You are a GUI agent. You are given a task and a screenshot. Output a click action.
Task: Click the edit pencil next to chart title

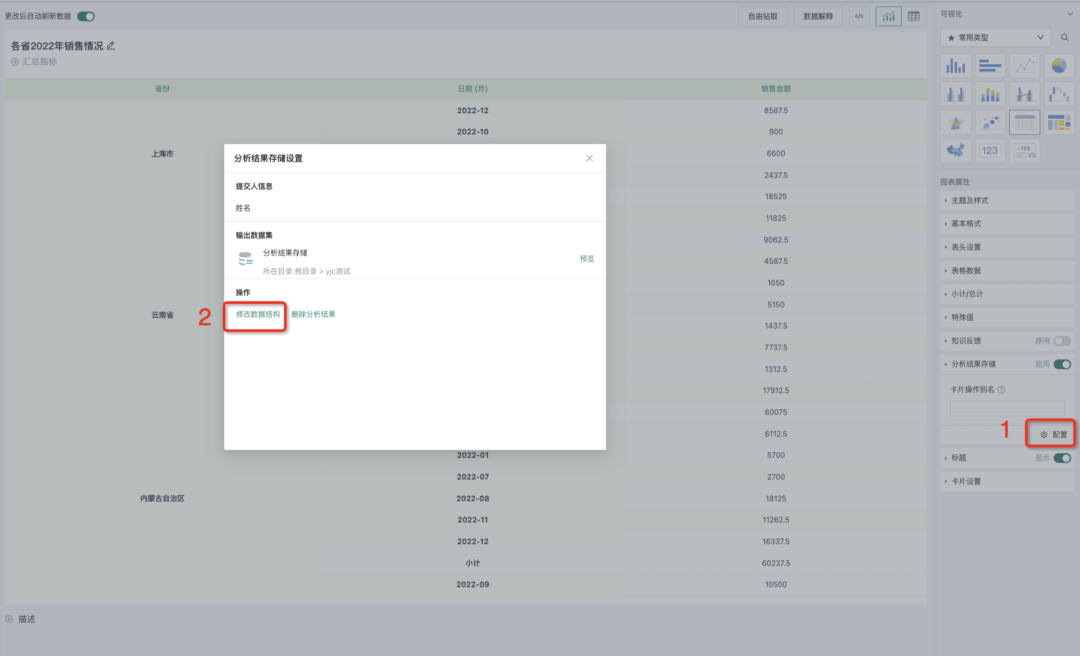111,46
